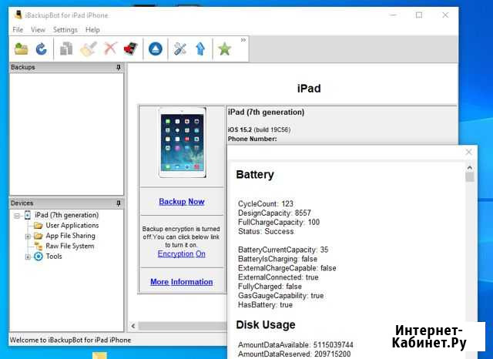Click the DesignCapacity: 8557 line
Image resolution: width=493 pixels, height=359 pixels.
[274, 213]
